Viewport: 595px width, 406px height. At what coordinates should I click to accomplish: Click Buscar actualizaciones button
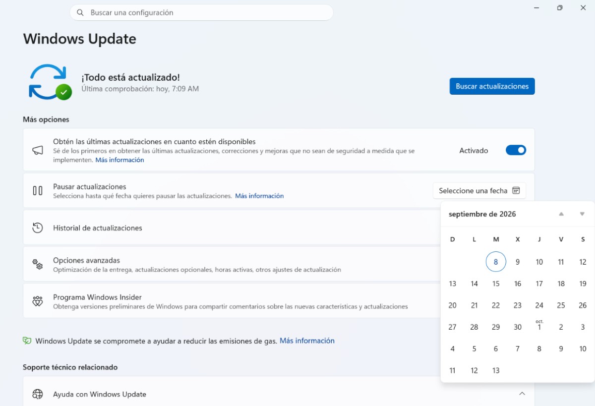click(x=492, y=86)
